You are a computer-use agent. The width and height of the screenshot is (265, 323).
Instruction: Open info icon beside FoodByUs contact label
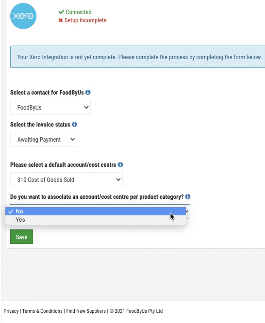click(88, 93)
